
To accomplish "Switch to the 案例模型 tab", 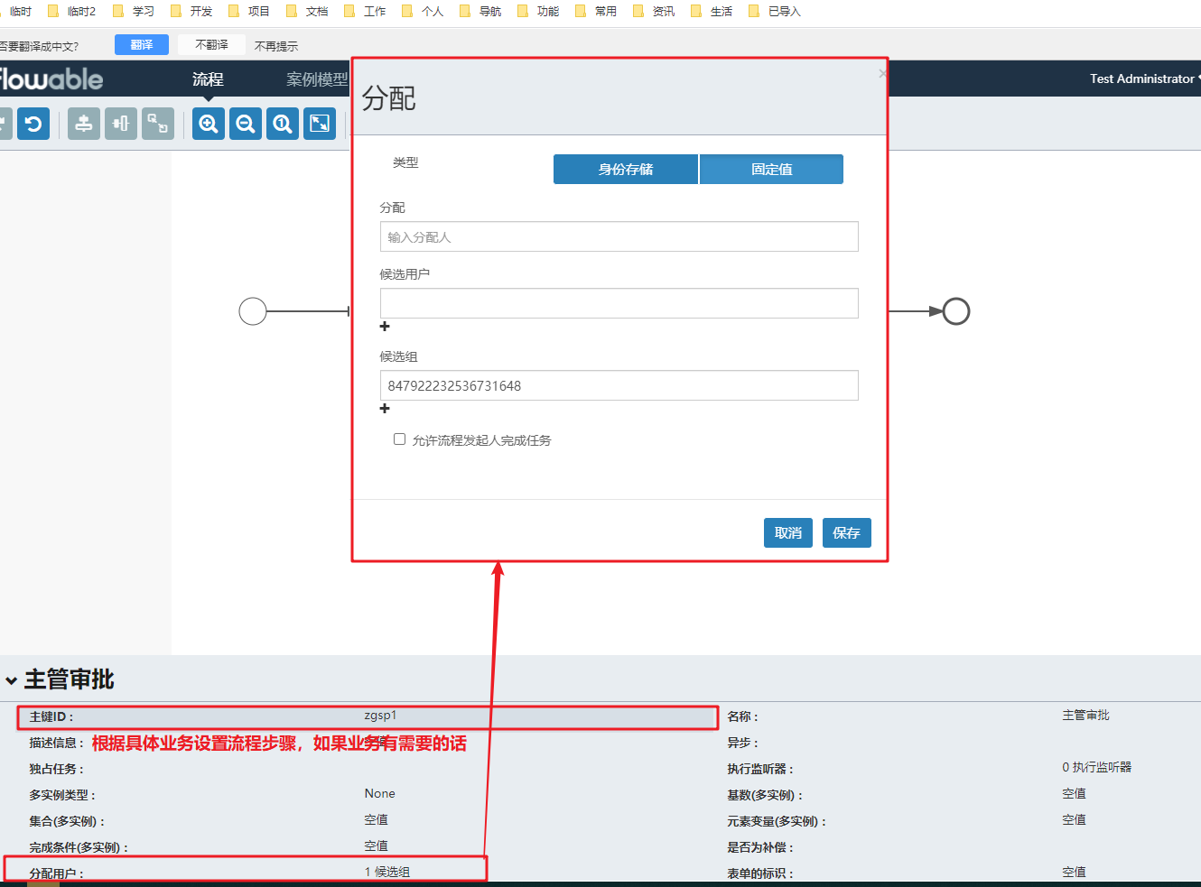I will [x=317, y=79].
